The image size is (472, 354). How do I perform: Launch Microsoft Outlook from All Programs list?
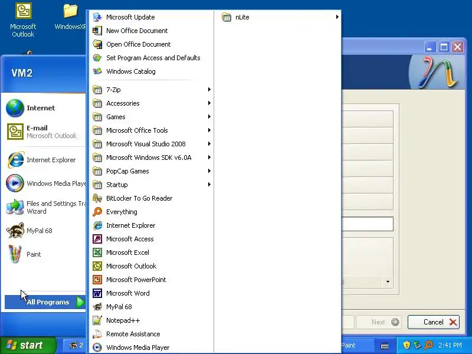[152, 266]
